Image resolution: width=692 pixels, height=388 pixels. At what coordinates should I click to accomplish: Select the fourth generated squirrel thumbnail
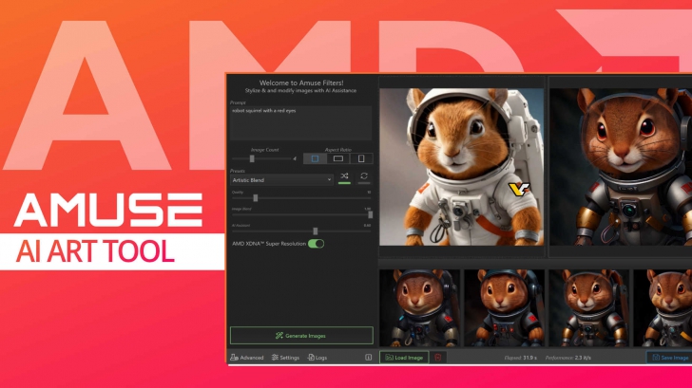click(663, 308)
